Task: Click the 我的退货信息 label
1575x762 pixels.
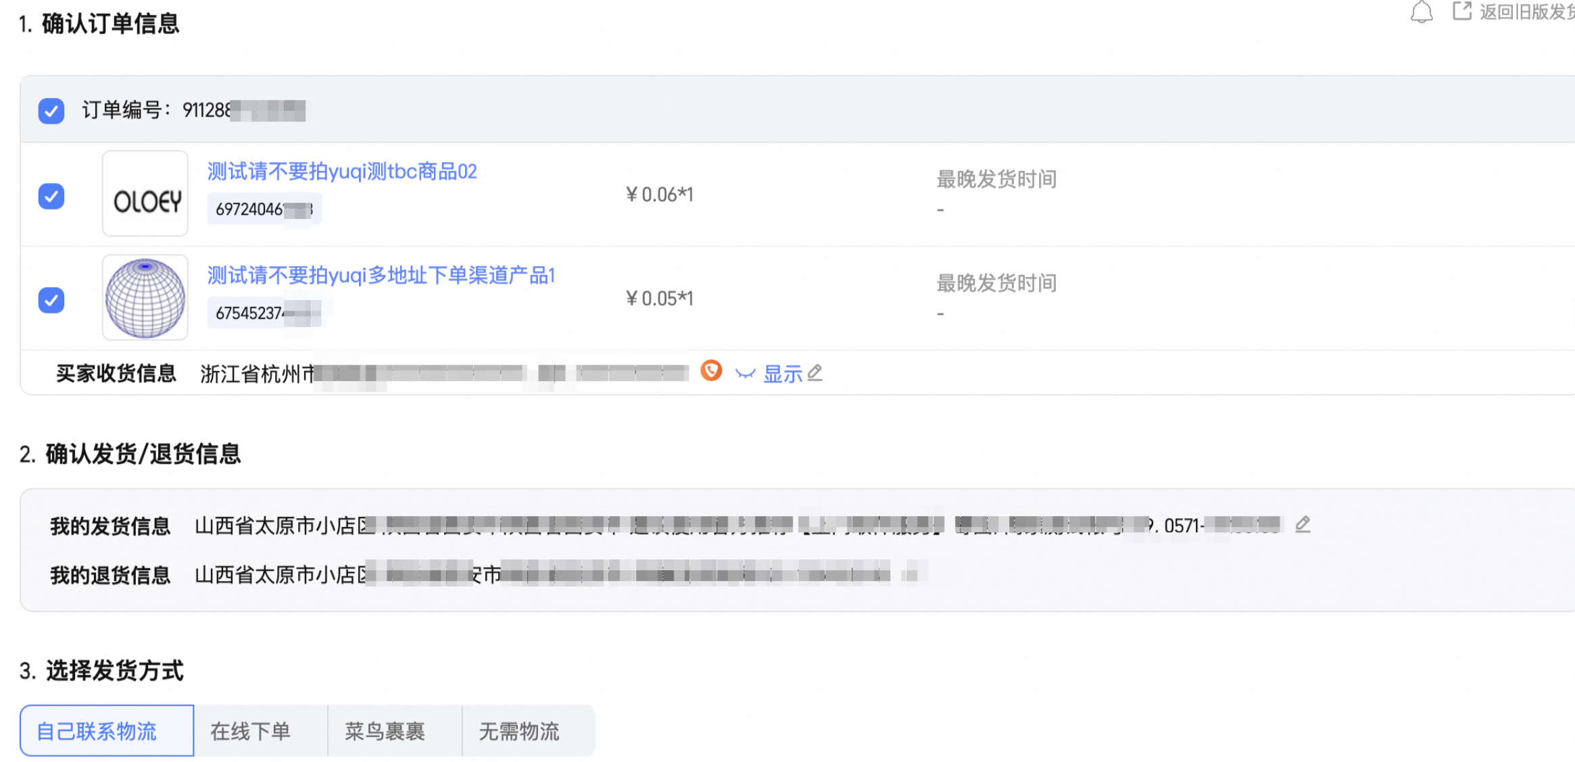Action: 110,576
